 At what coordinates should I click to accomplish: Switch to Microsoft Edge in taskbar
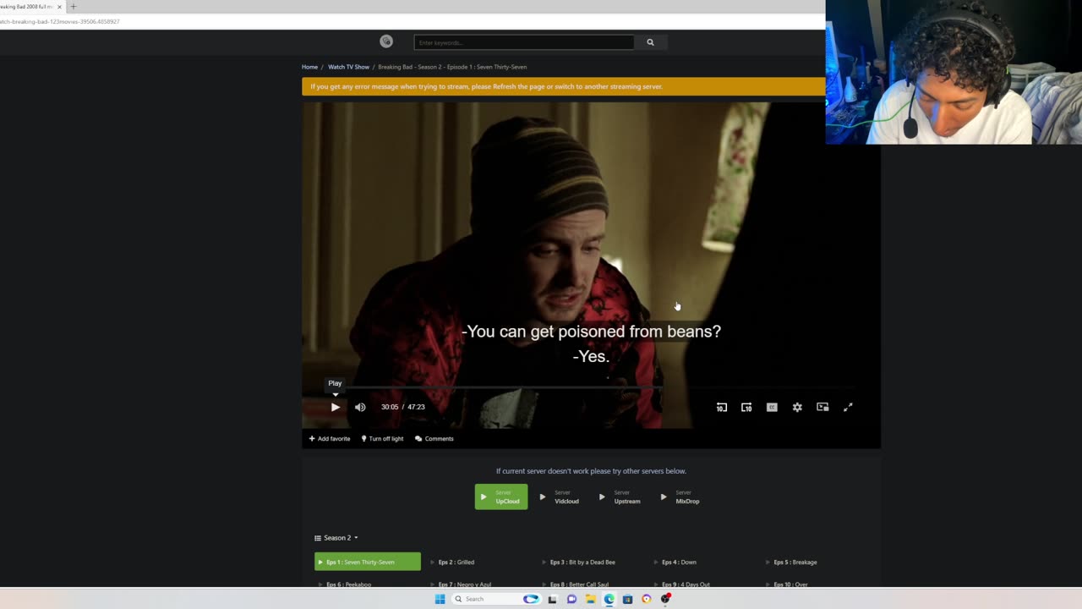point(609,599)
